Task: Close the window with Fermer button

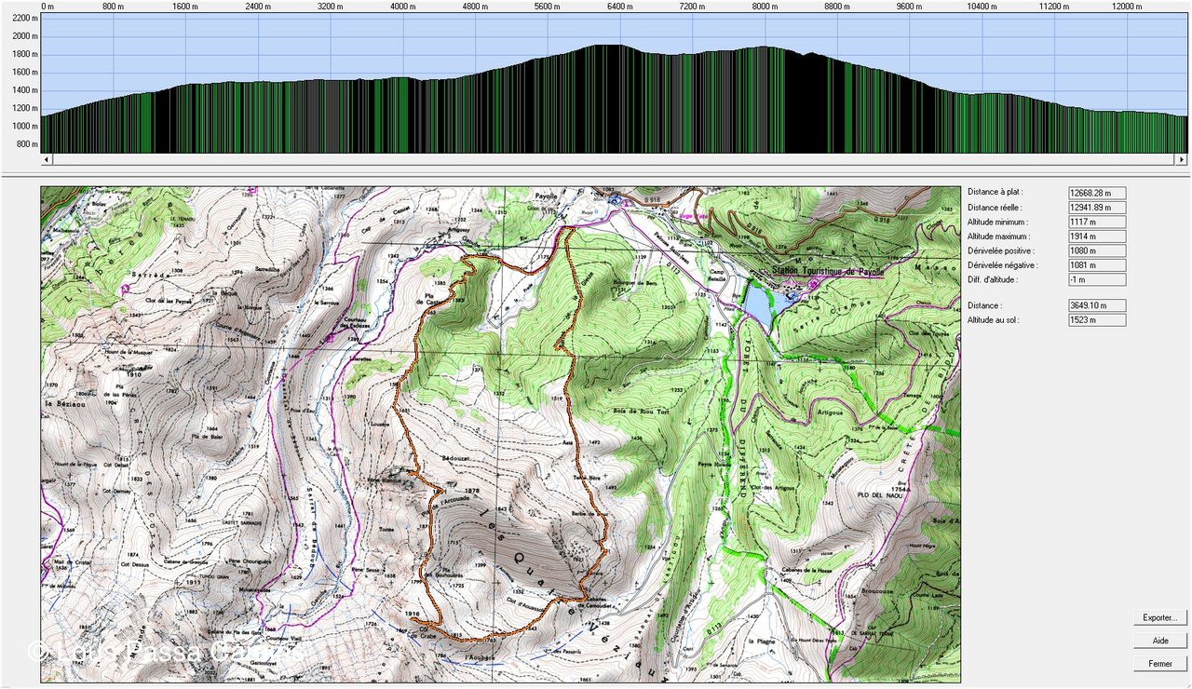Action: [1160, 664]
